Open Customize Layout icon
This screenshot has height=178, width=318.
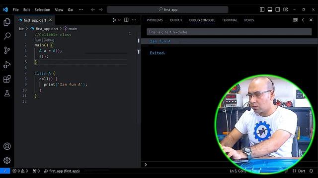[x=285, y=9]
